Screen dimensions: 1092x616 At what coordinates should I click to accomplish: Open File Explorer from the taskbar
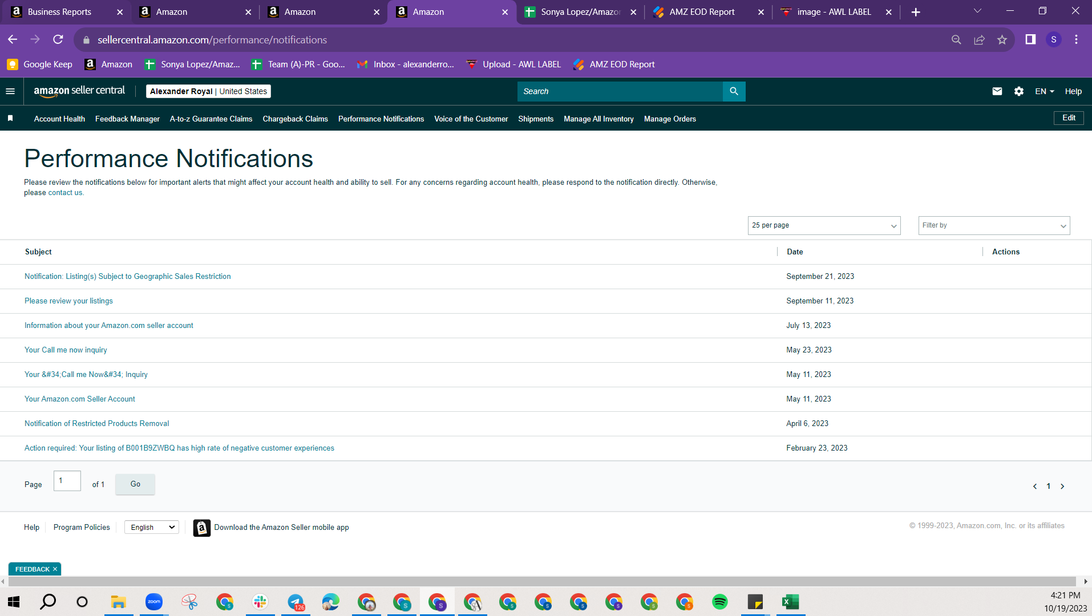click(118, 602)
